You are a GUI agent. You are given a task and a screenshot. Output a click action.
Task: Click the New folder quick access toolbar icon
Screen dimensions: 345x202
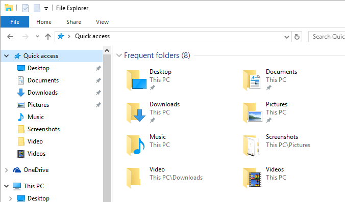[x=37, y=8]
